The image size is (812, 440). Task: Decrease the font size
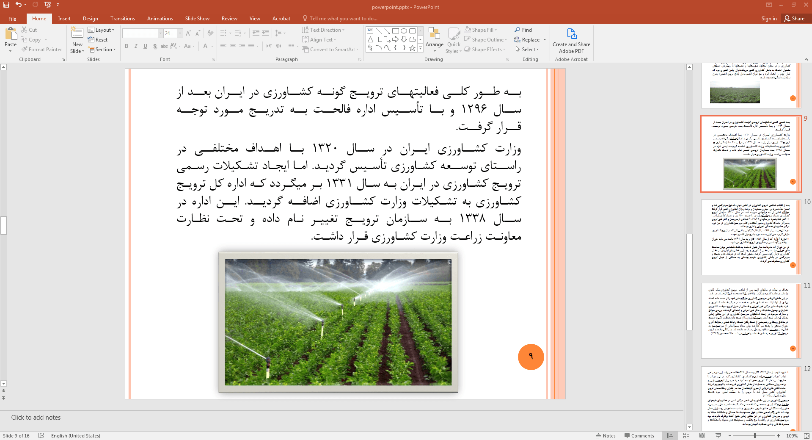point(198,33)
